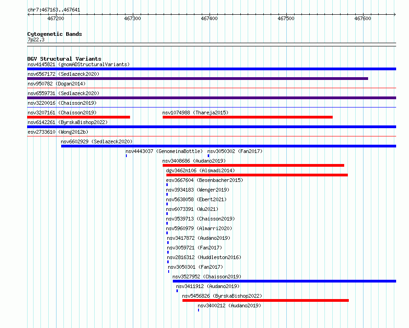Select the red nsv5456826 variant bar
Image resolution: width=409 pixels, height=328 pixels.
point(266,300)
